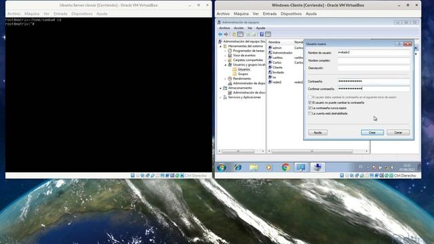Click the Descripción field
Screen dimensions: 434x244
pos(374,68)
